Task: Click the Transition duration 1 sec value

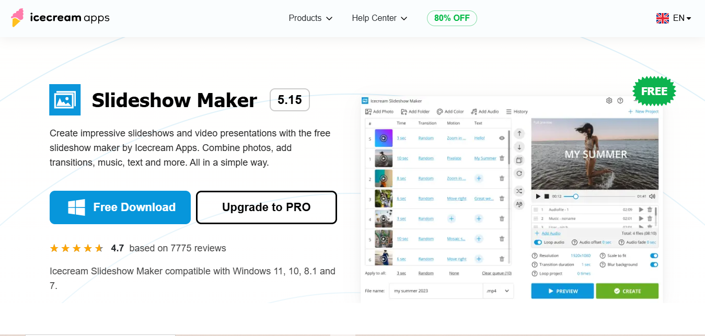Action: [x=586, y=264]
